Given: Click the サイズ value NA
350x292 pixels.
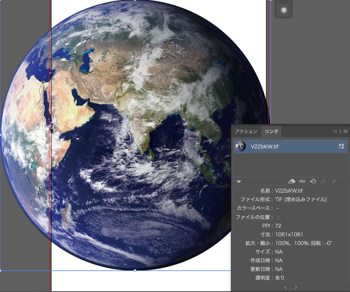Looking at the screenshot, I should pos(279,252).
